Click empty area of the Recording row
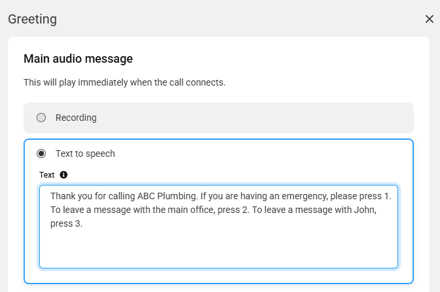The image size is (440, 292). click(x=262, y=118)
